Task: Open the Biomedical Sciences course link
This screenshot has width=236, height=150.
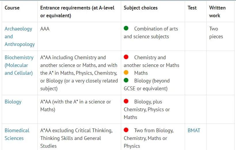Action: point(17,134)
